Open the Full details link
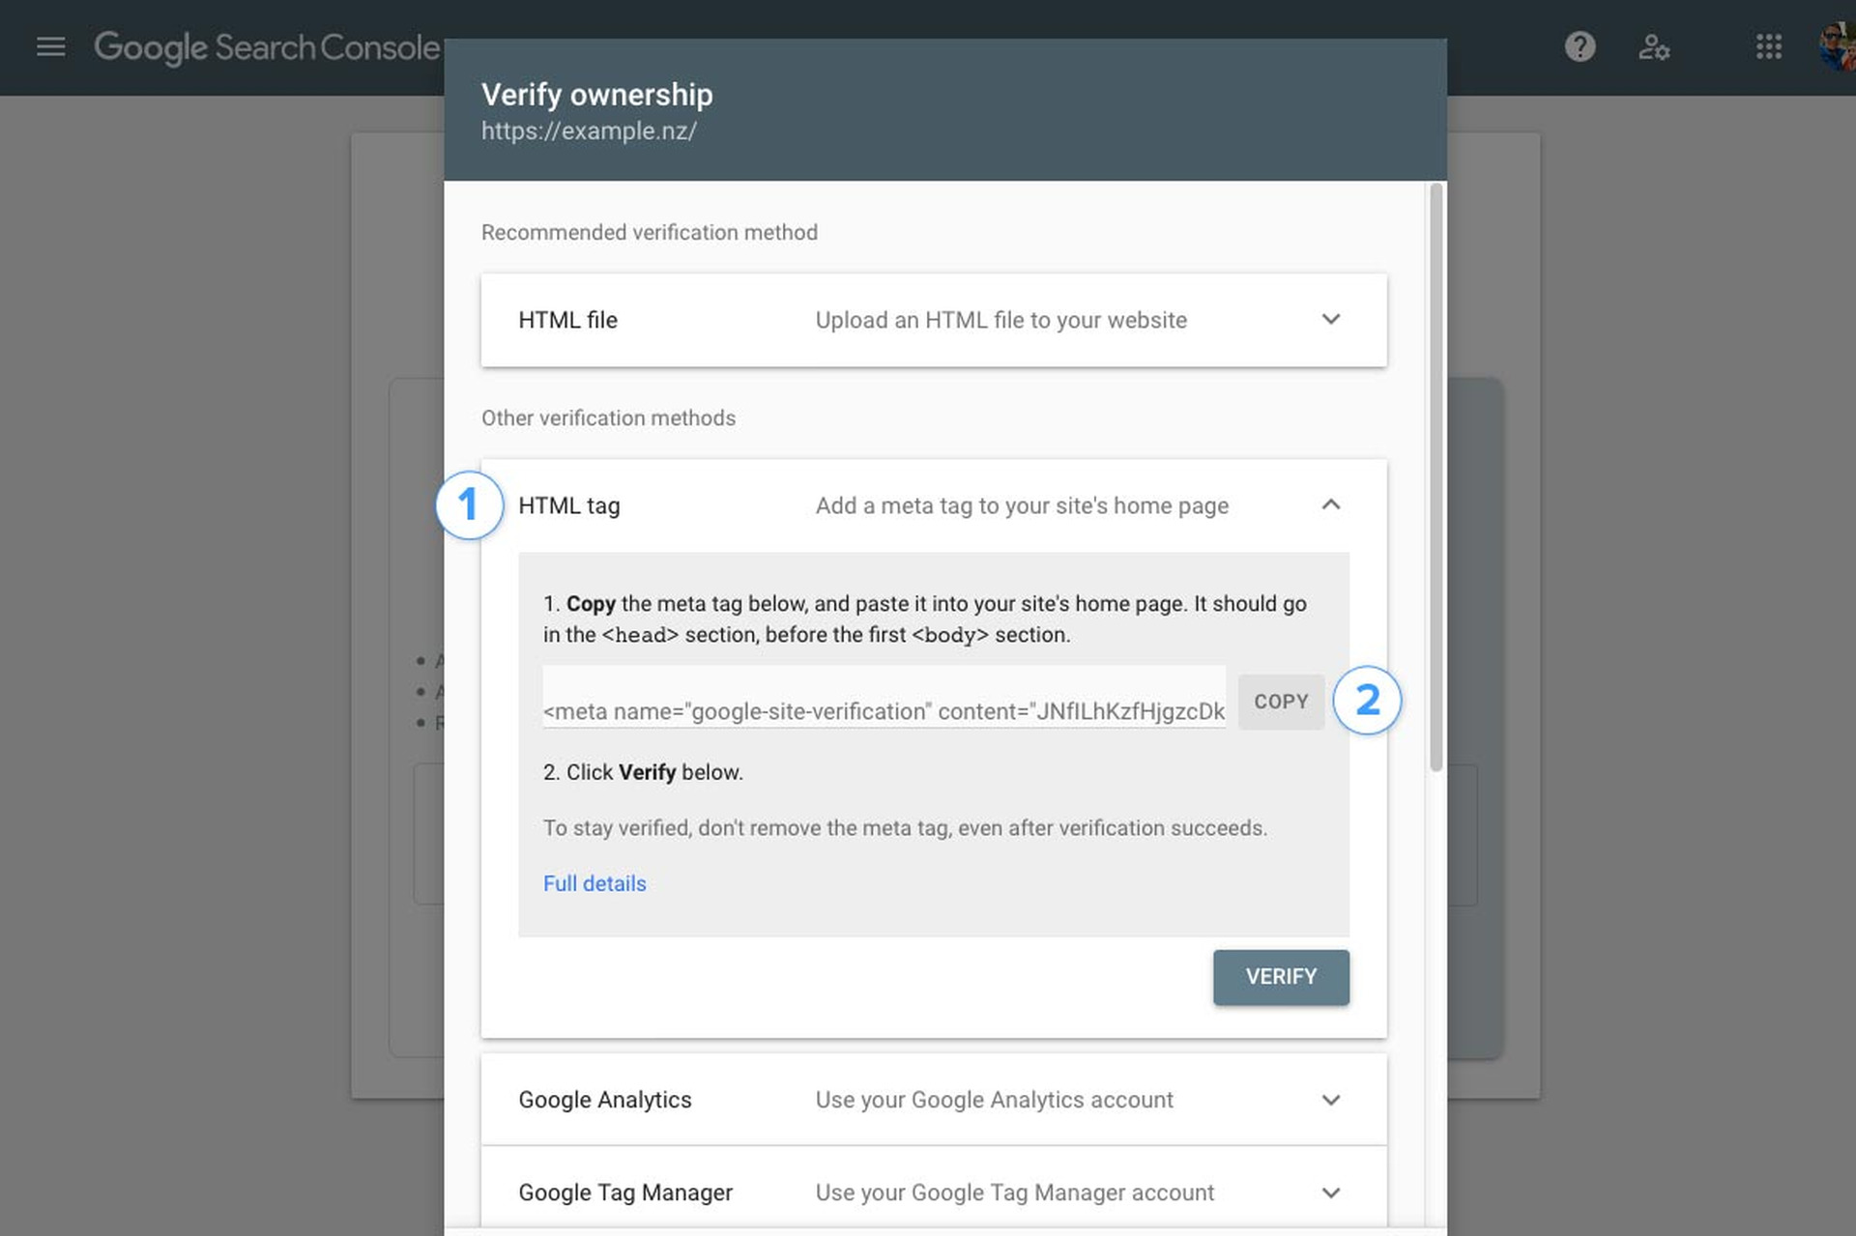Viewport: 1856px width, 1236px height. click(594, 883)
